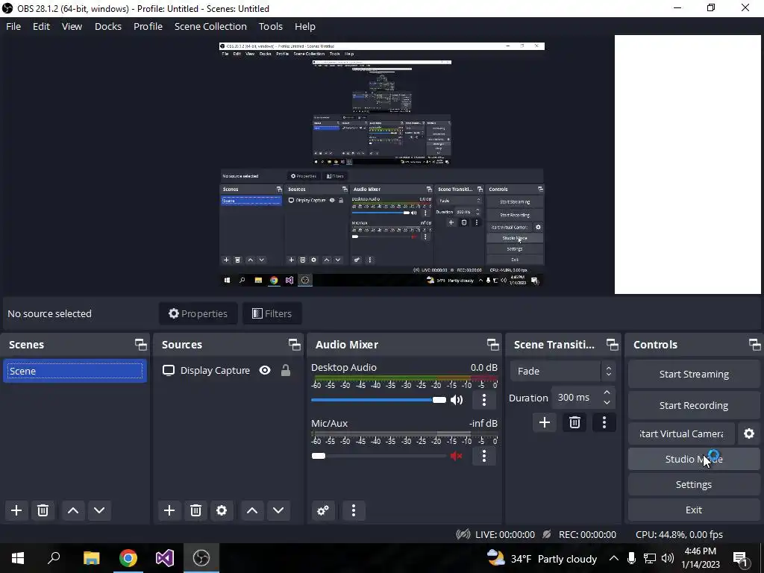This screenshot has height=573, width=764.
Task: Select Display Capture source row
Action: (x=228, y=370)
